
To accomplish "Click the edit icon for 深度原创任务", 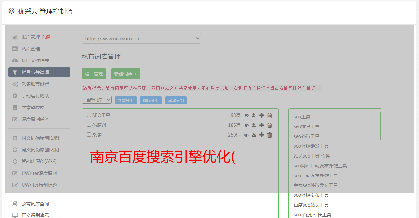I will point(15,119).
